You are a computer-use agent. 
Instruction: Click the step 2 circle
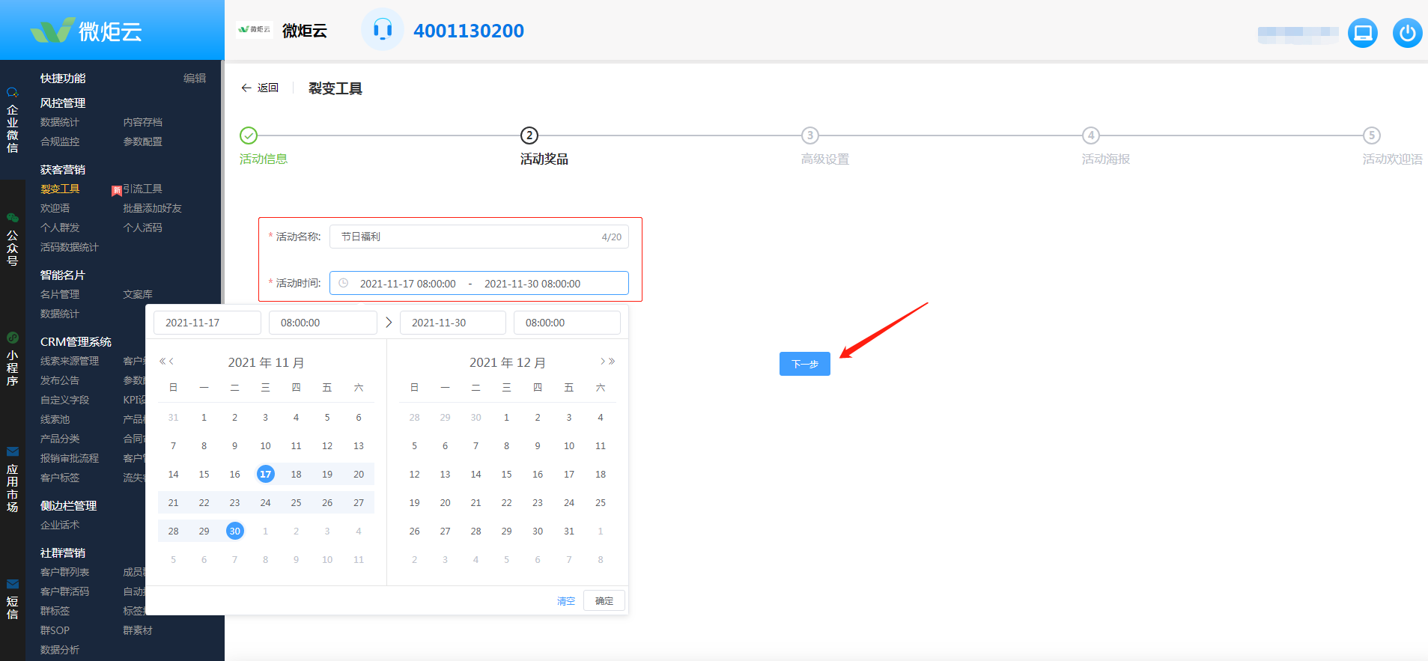pyautogui.click(x=529, y=135)
